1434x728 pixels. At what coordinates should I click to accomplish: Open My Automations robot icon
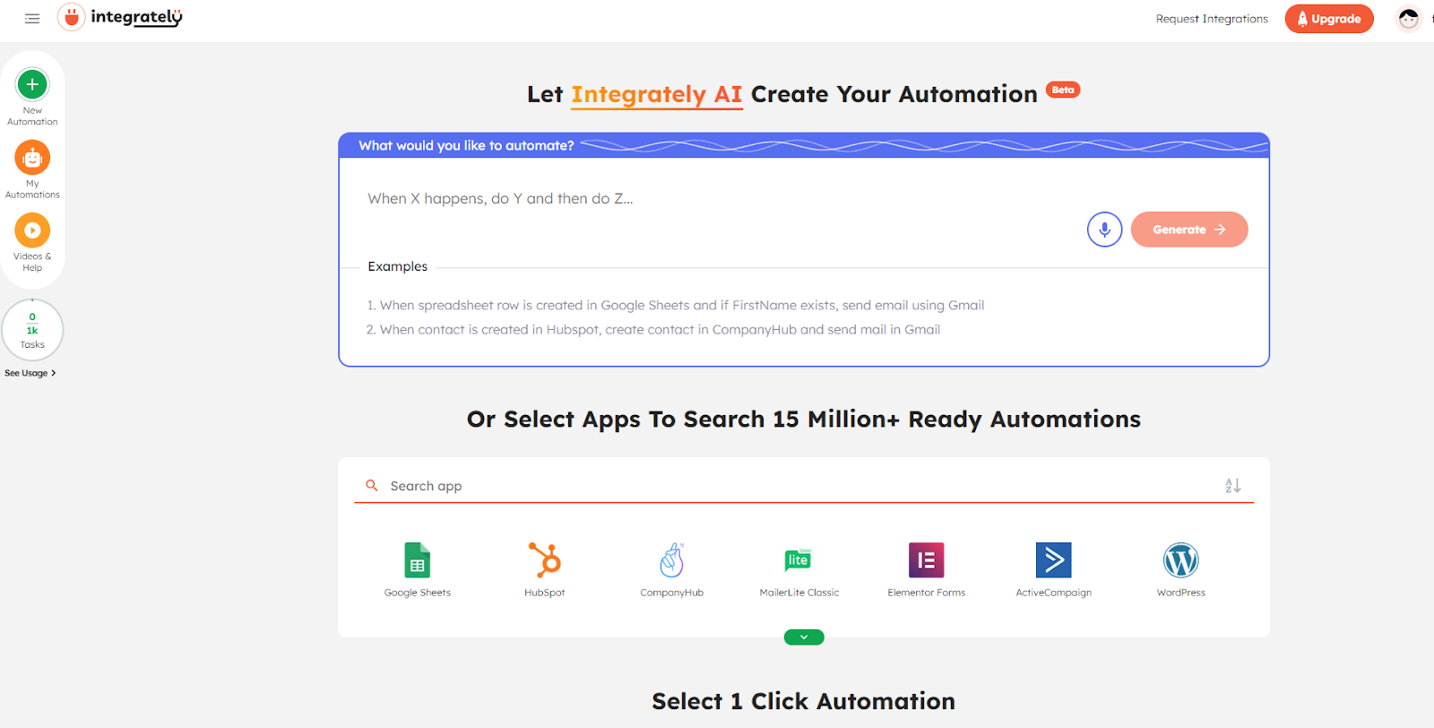point(32,158)
